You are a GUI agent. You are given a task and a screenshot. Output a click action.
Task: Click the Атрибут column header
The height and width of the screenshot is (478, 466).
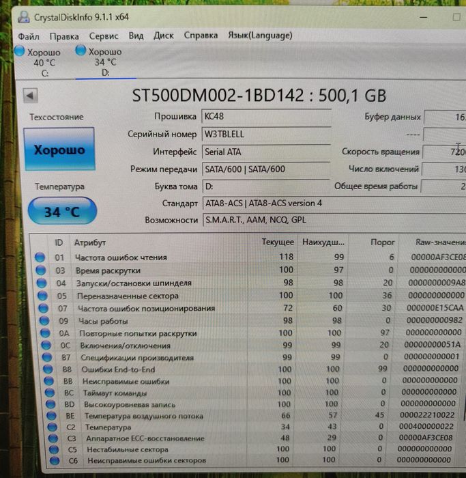(x=90, y=242)
